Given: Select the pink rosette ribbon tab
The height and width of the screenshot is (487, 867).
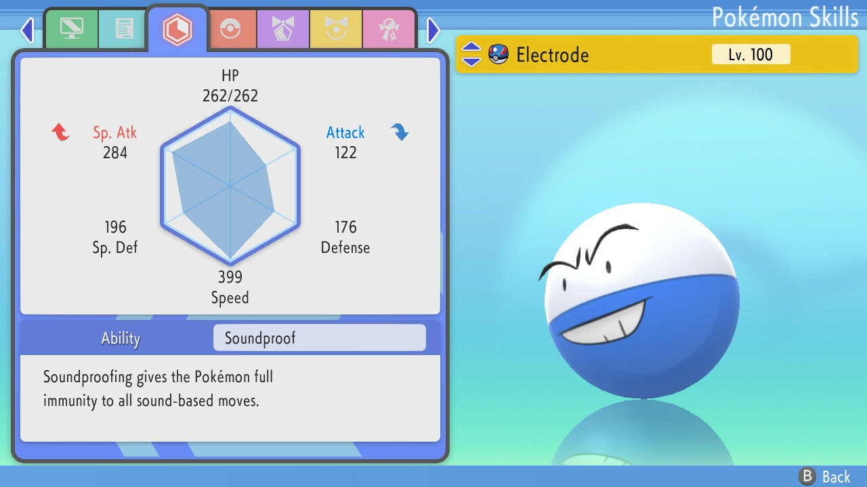Looking at the screenshot, I should pos(388,29).
